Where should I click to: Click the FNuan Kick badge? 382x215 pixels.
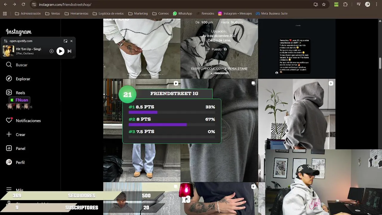point(19,100)
